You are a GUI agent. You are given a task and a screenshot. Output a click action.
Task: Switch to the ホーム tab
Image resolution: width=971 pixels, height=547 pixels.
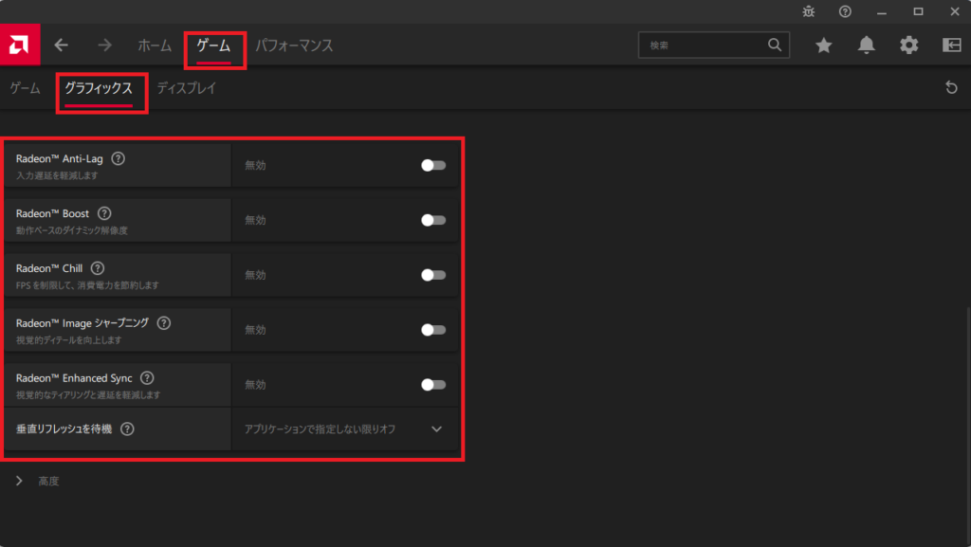coord(155,46)
